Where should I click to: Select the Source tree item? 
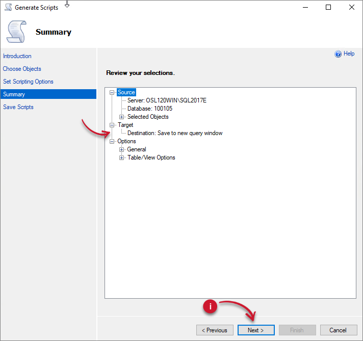click(126, 92)
